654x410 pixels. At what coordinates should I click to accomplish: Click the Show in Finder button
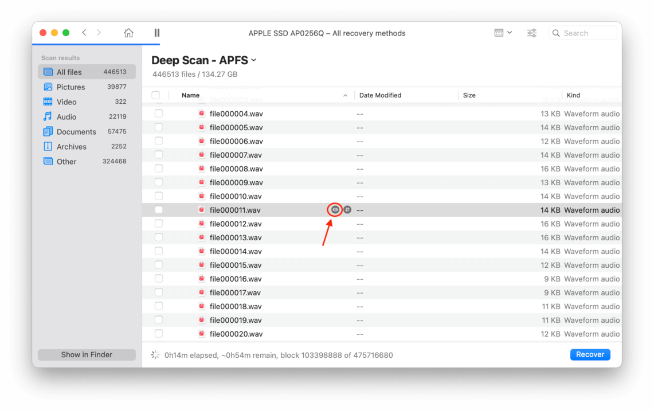click(x=87, y=354)
